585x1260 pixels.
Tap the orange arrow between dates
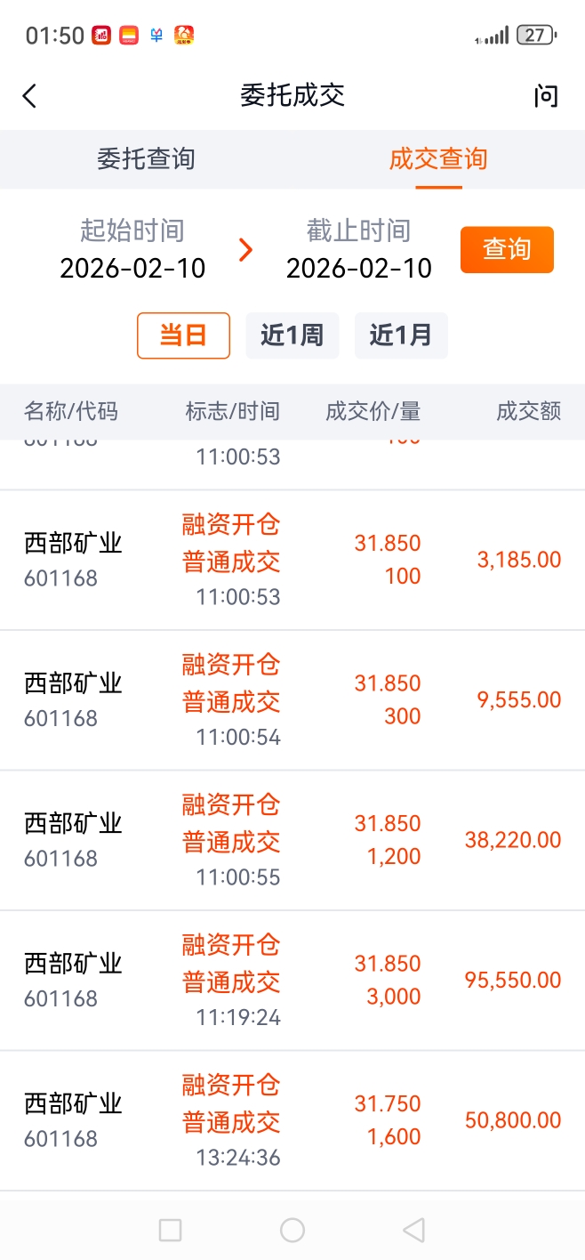[x=246, y=250]
